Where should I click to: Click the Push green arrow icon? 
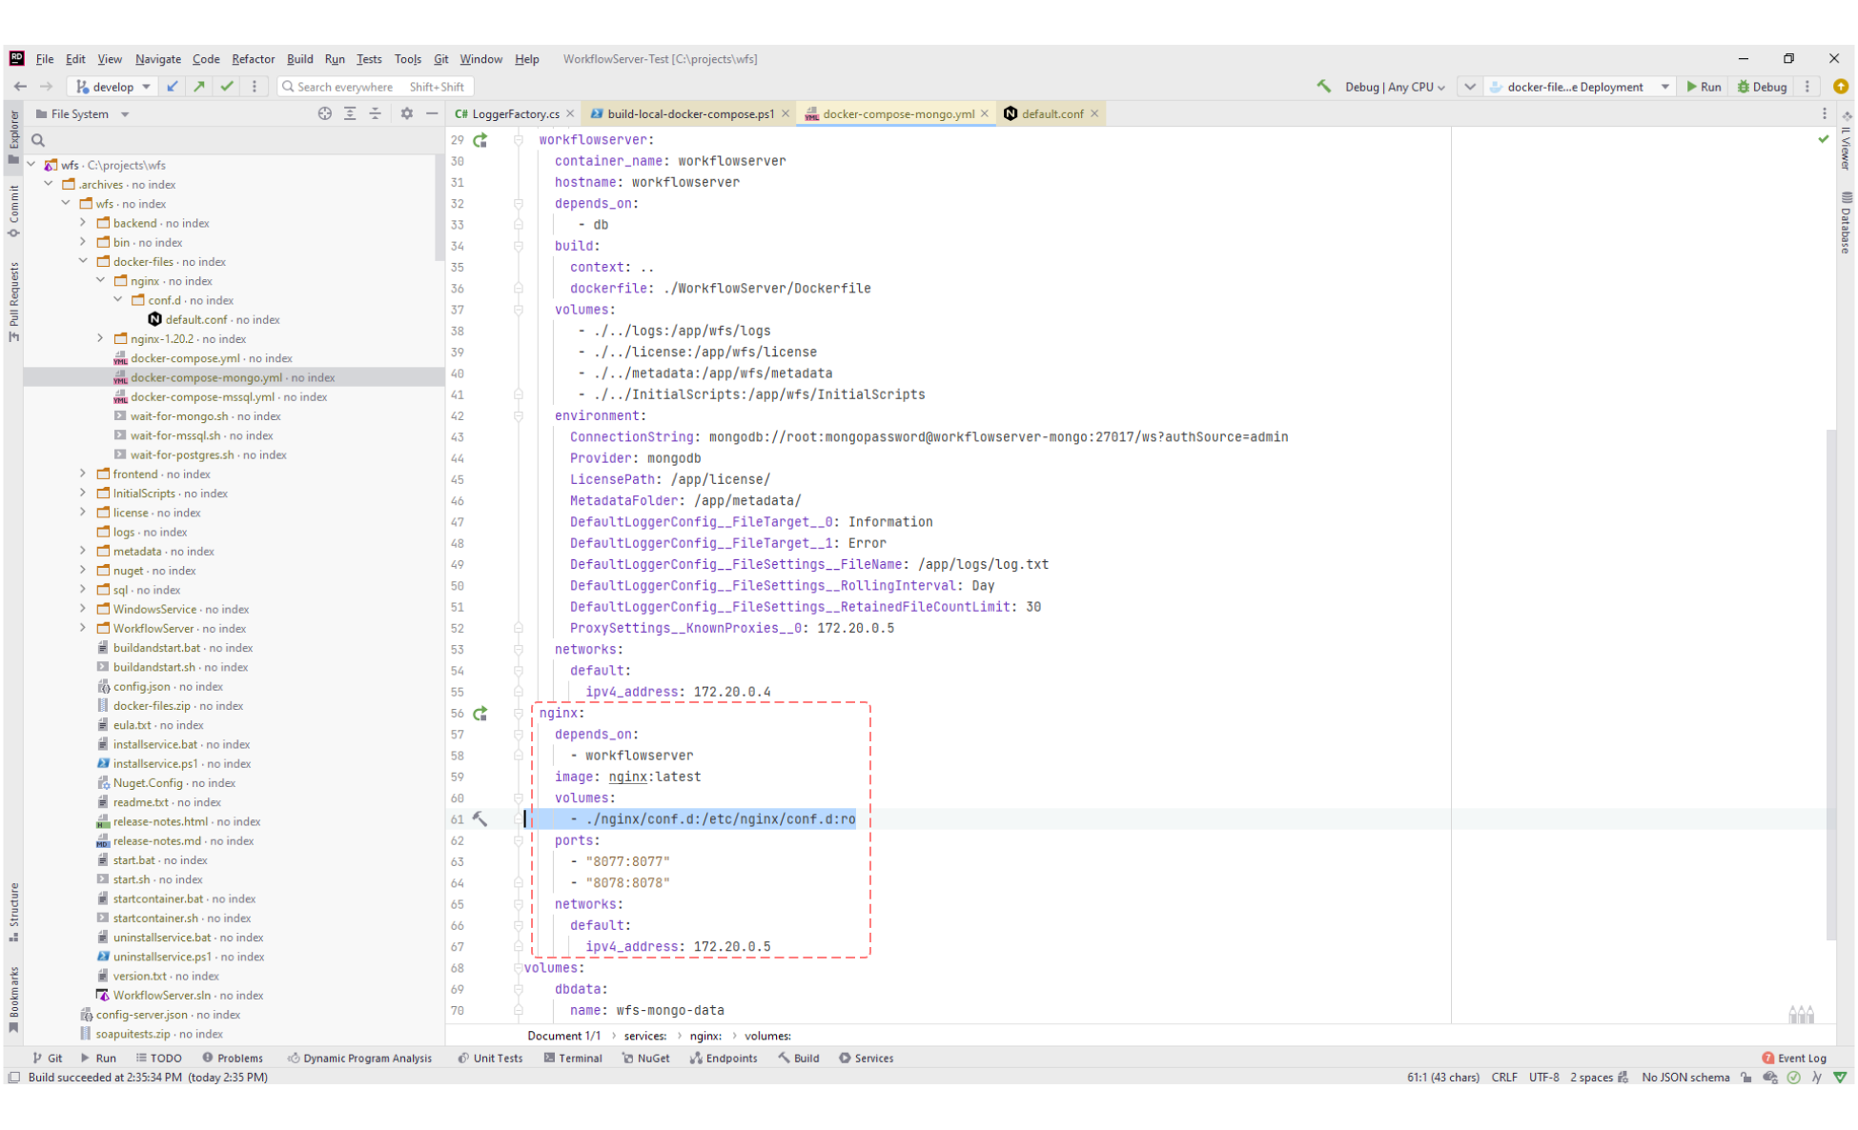coord(199,87)
